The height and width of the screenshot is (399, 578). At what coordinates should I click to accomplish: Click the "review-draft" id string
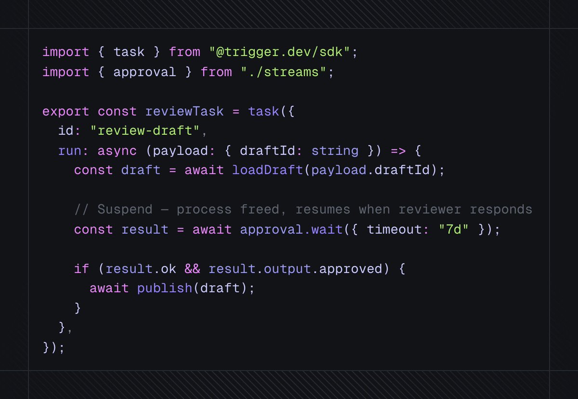pos(145,131)
